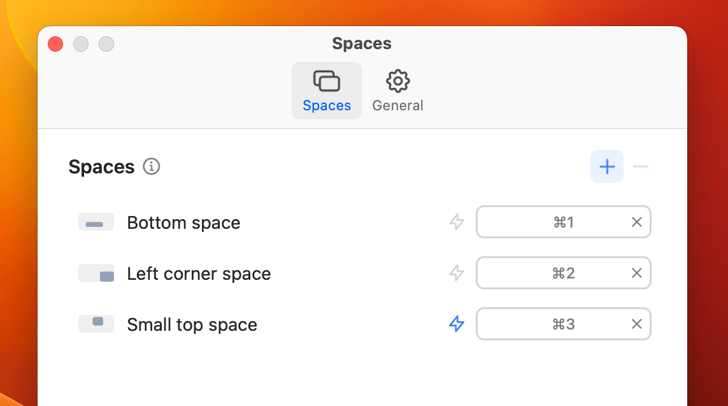Screen dimensions: 728x406
Task: Clear the ⌘3 shortcut for Small top space
Action: coord(636,324)
